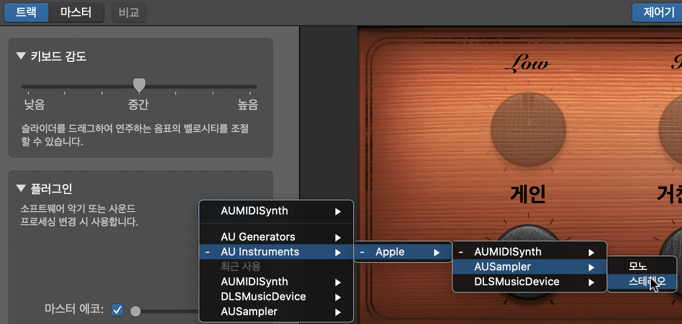This screenshot has height=324, width=682.
Task: Click the arrow next to DLSMusicDevice in the Apple submenu
Action: [x=591, y=283]
